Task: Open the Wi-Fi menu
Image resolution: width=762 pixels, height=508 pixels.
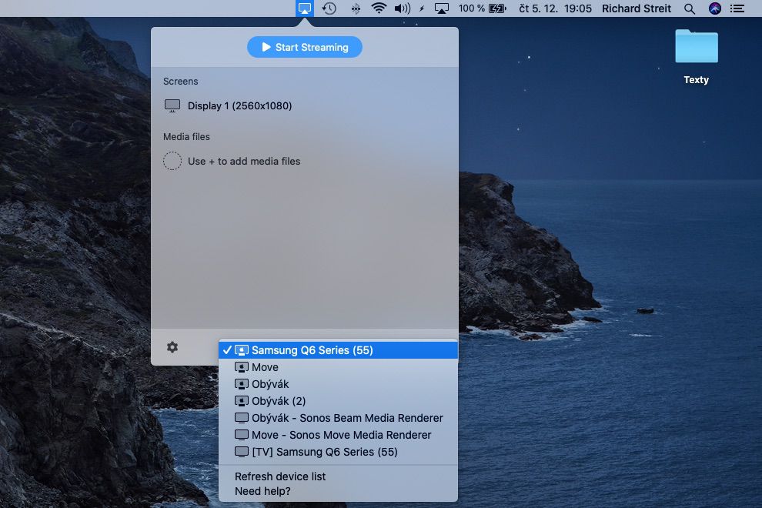Action: [379, 8]
